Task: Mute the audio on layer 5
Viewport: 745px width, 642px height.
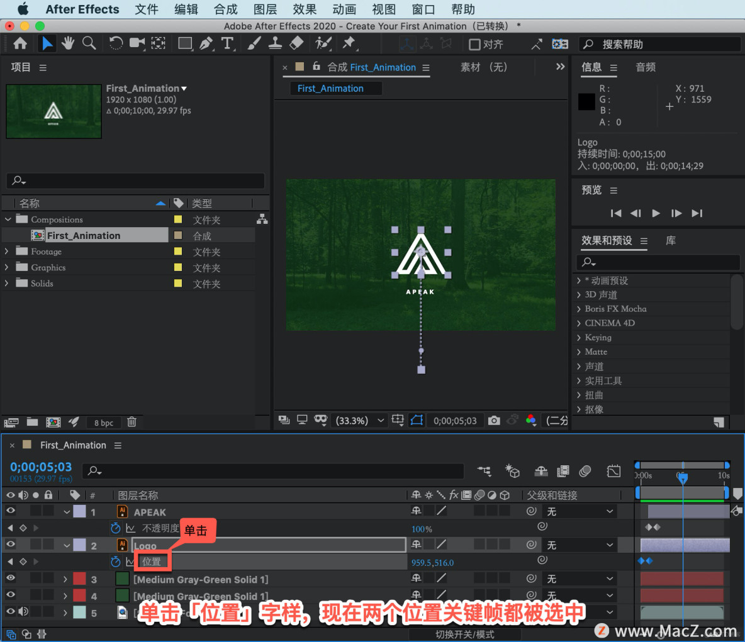Action: pos(25,612)
